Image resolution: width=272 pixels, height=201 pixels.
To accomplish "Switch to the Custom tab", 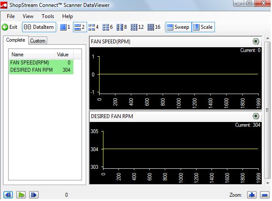I will (x=38, y=41).
